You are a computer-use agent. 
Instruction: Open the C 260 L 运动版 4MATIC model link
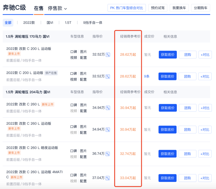pyautogui.click(x=34, y=175)
